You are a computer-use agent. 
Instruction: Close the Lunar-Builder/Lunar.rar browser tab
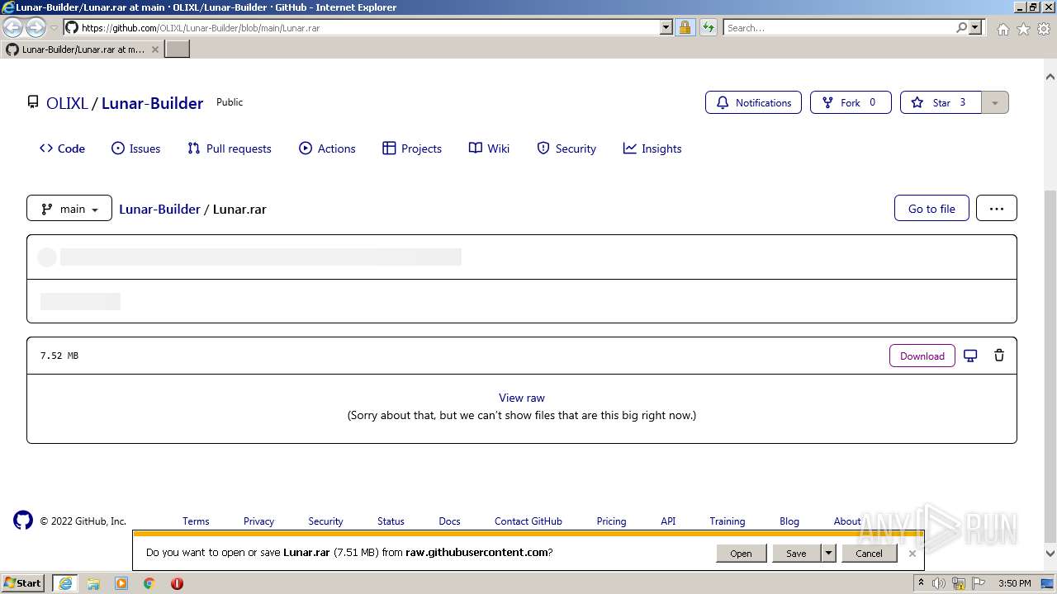[x=154, y=49]
